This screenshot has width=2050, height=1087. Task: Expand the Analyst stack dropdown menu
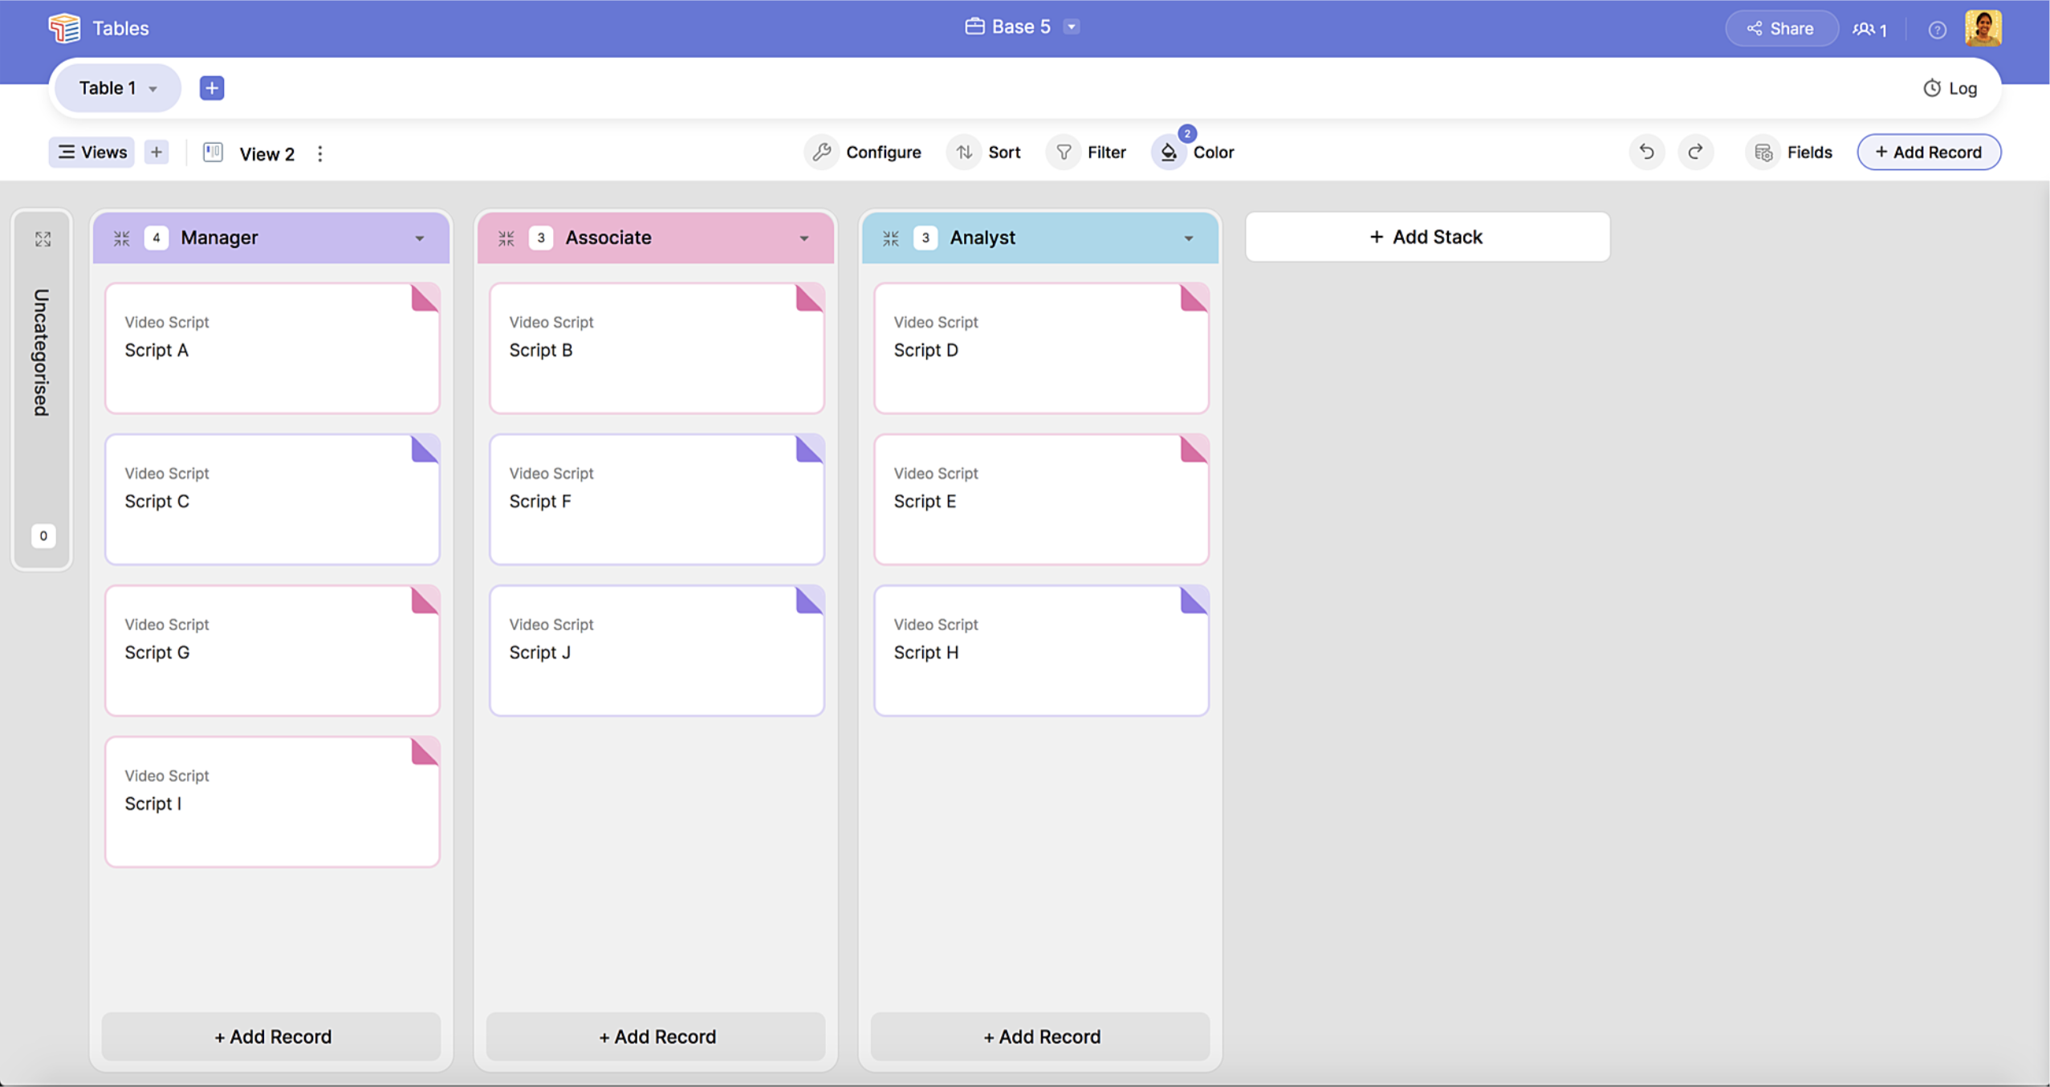tap(1189, 238)
